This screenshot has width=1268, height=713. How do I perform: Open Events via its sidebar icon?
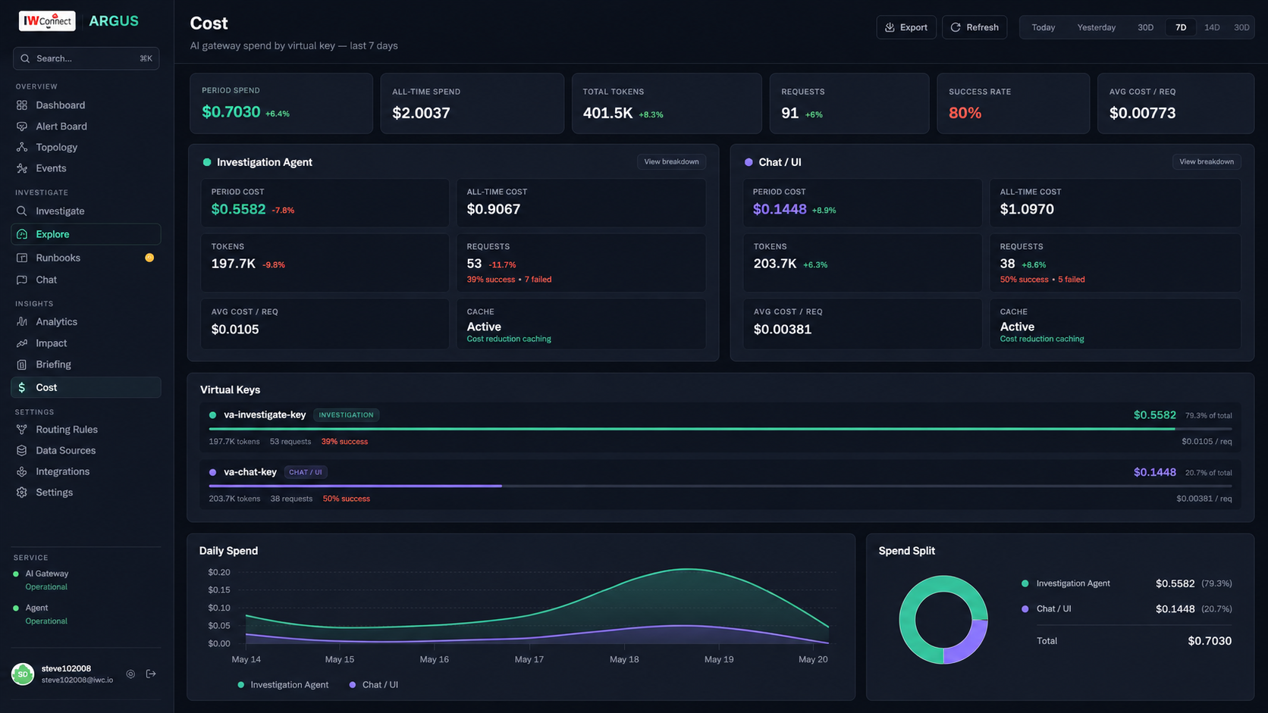22,168
